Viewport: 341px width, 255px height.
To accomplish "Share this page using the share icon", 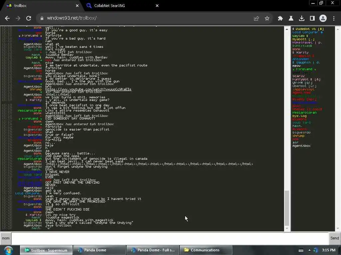I will [x=256, y=19].
